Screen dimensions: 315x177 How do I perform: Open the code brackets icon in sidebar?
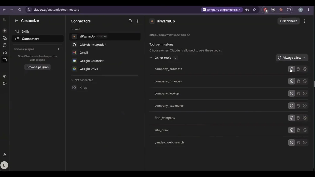pos(4,76)
